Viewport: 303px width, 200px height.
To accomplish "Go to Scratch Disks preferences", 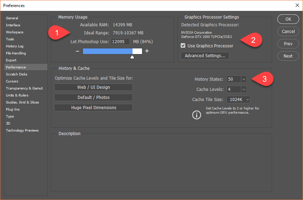I will 26,74.
